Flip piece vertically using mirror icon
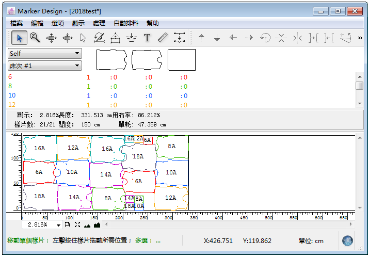This screenshot has width=369, height=258. click(x=281, y=38)
